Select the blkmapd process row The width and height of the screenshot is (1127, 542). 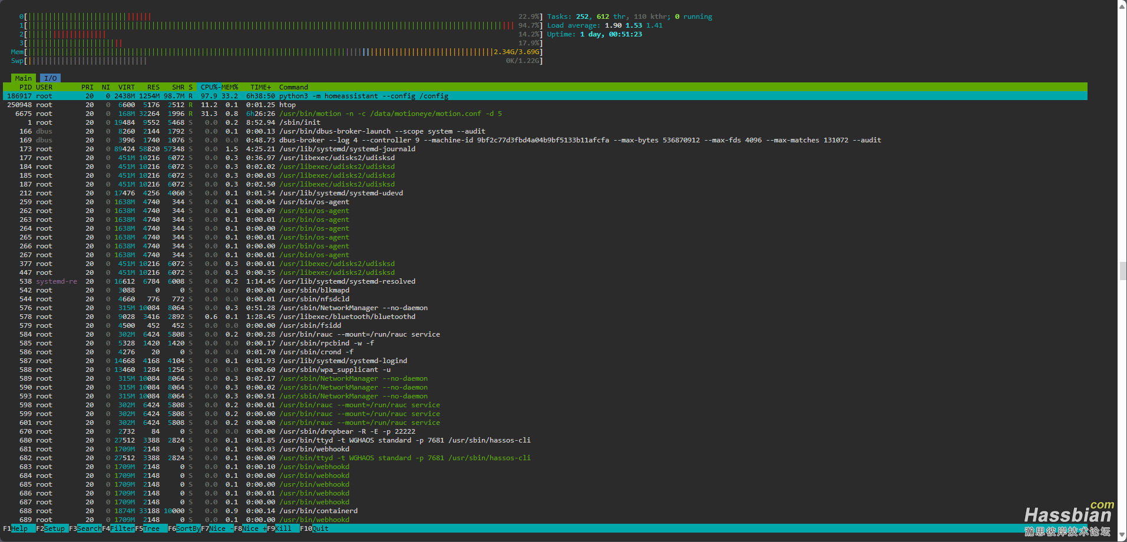(x=545, y=290)
